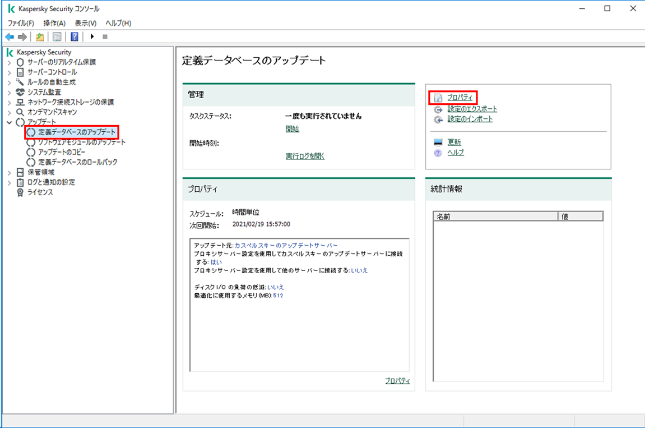Viewport: 645px width, 428px height.
Task: Expand the ログと通知の設定 tree node
Action: [x=10, y=182]
